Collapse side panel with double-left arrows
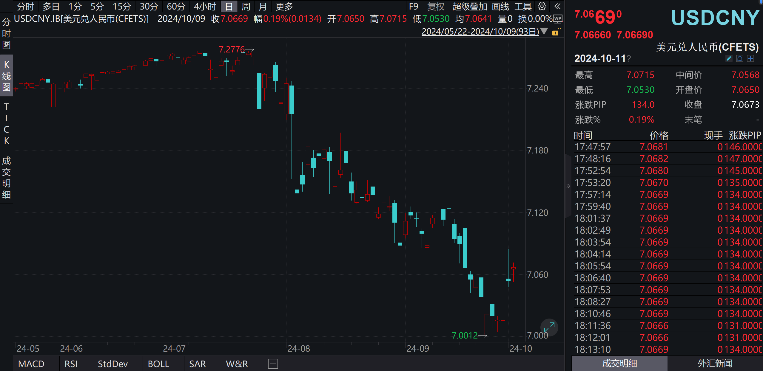763x371 pixels. (x=557, y=6)
